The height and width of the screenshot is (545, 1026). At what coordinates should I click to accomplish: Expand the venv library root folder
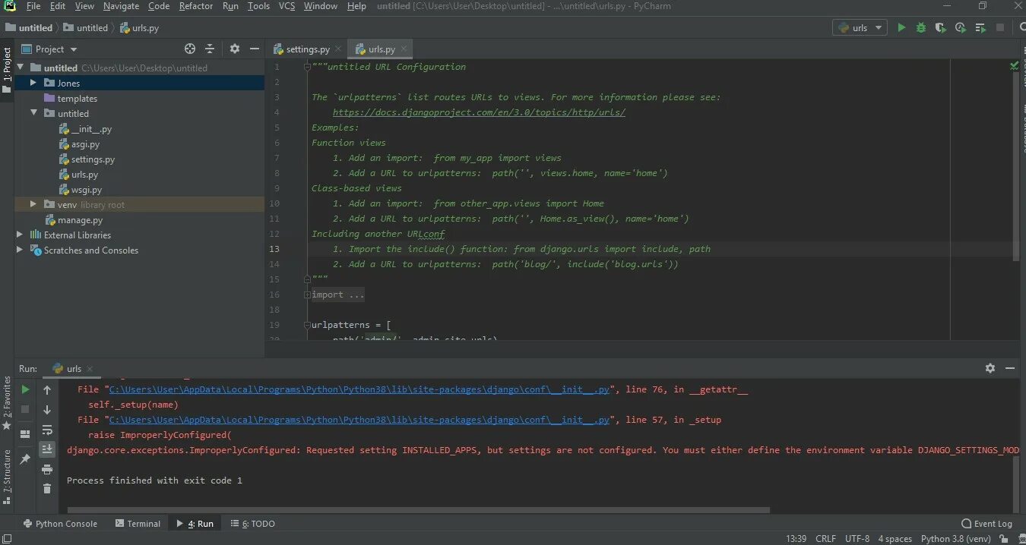click(x=33, y=204)
